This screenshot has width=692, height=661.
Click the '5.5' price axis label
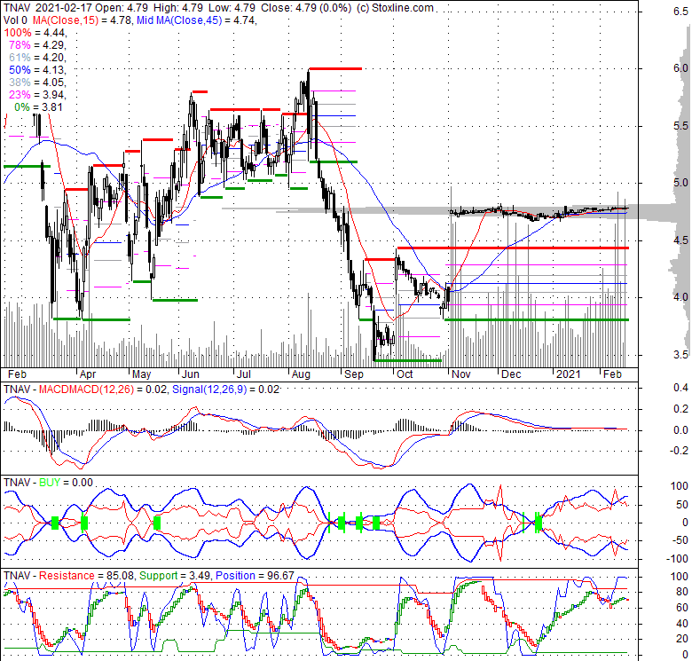point(680,126)
